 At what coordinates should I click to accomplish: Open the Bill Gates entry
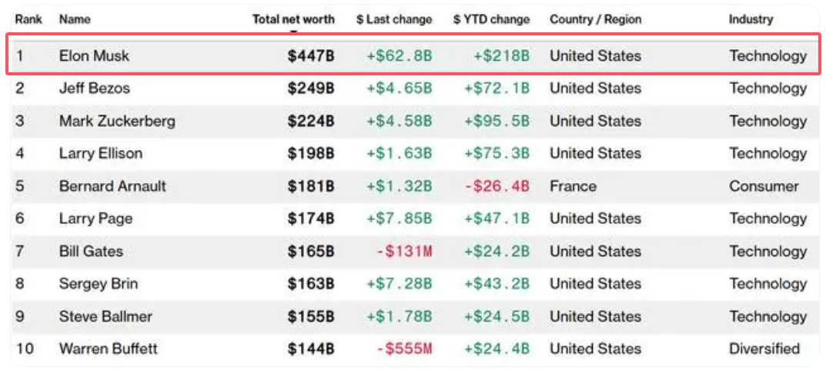pos(91,251)
